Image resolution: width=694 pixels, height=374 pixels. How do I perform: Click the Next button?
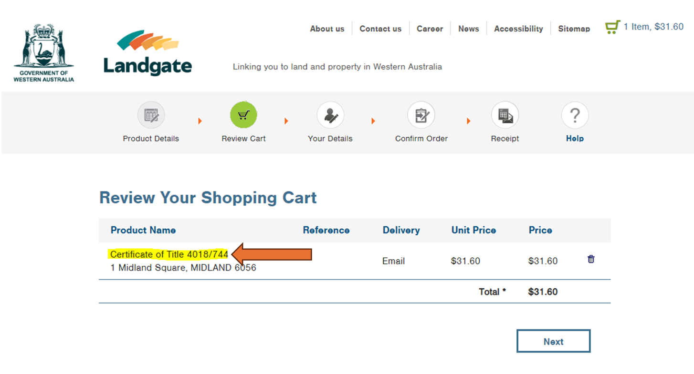click(553, 341)
